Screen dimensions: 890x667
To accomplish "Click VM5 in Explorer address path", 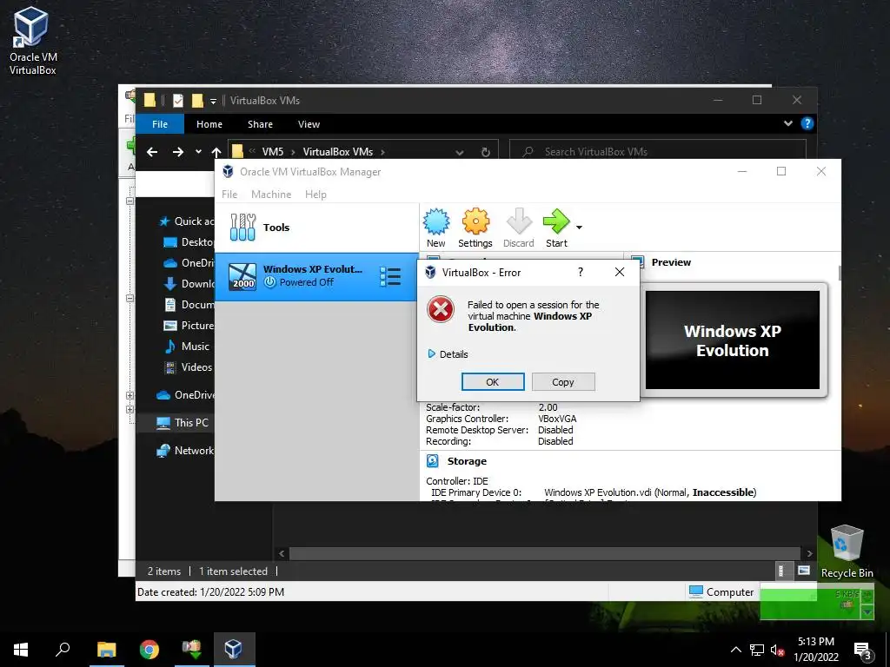I will point(272,151).
